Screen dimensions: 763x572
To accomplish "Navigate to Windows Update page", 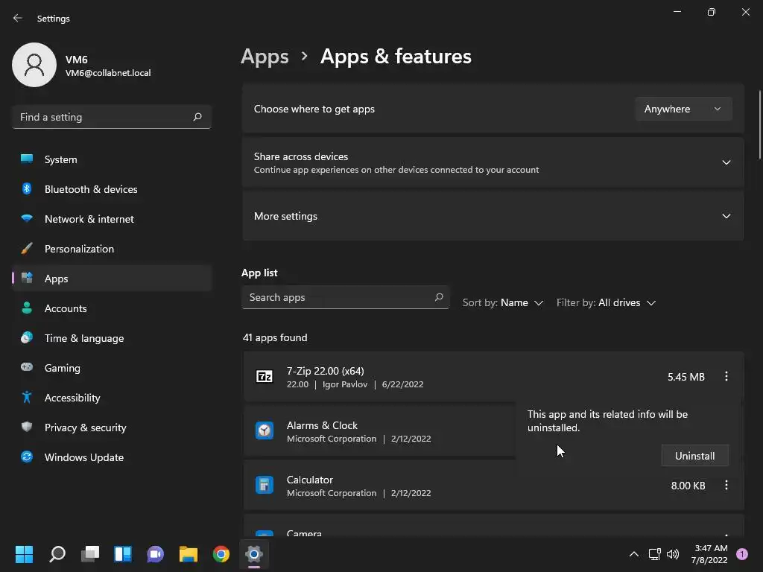I will coord(112,457).
